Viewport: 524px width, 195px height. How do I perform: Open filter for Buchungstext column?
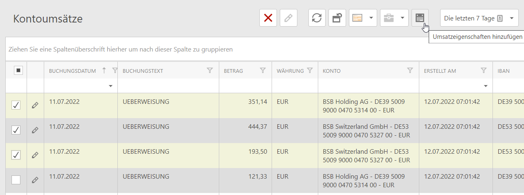click(210, 71)
